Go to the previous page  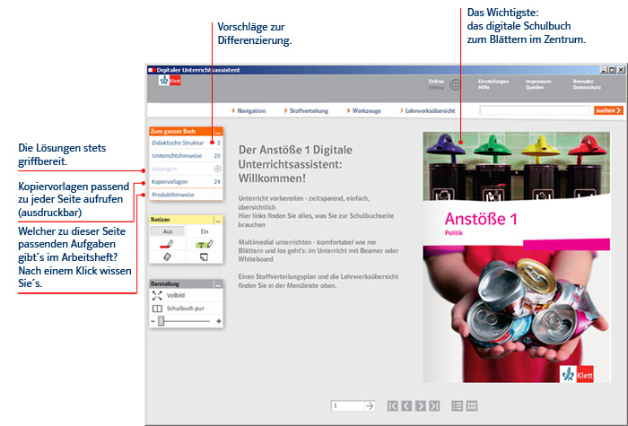point(406,406)
